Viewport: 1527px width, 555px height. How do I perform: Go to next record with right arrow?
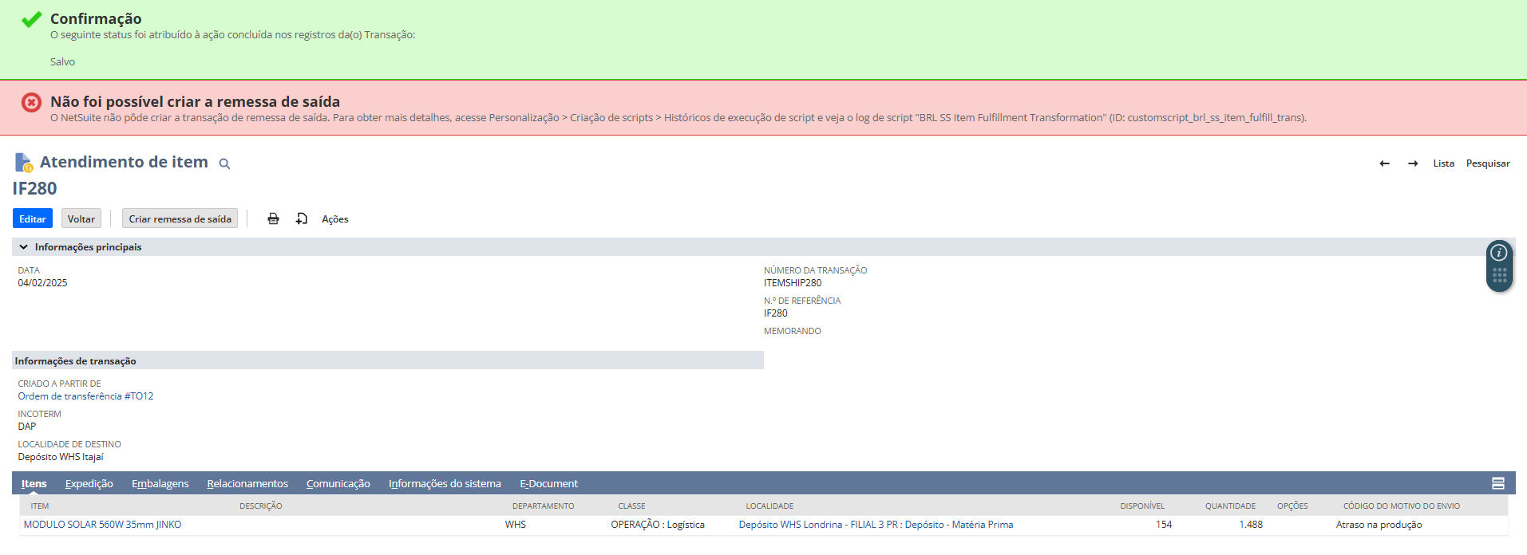1413,163
